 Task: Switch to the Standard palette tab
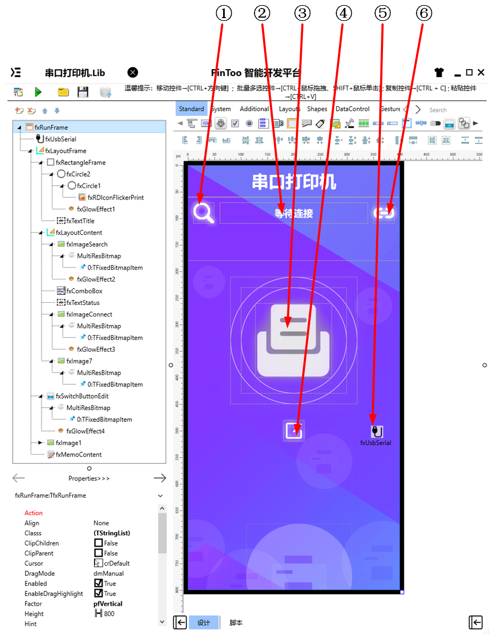click(x=191, y=109)
